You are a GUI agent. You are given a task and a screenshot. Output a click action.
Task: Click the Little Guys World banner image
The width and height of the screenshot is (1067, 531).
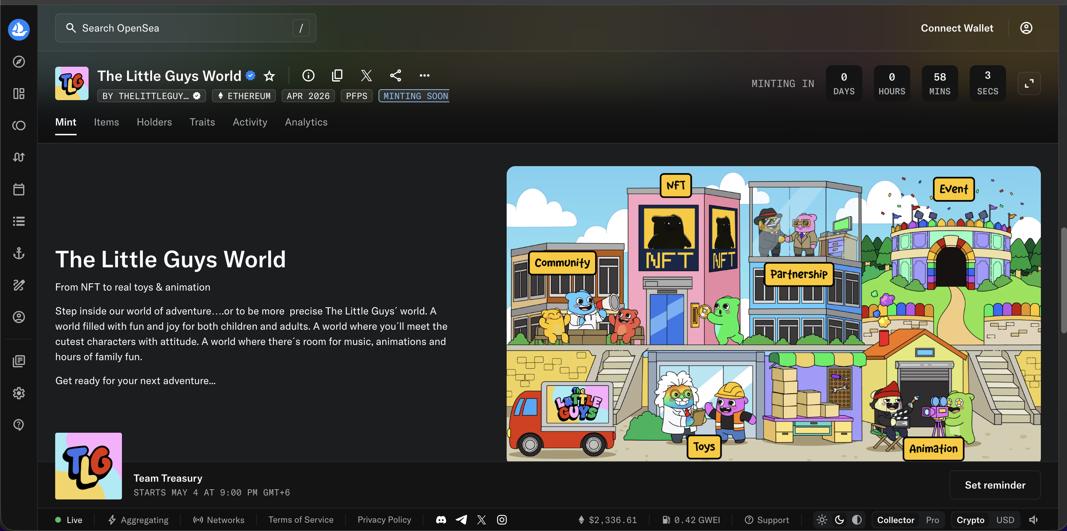point(773,313)
